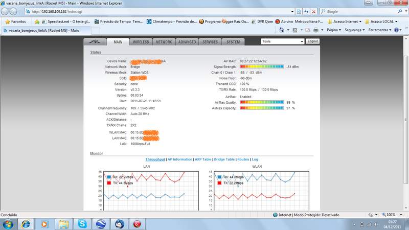Click the Print icon

pyautogui.click(x=316, y=30)
